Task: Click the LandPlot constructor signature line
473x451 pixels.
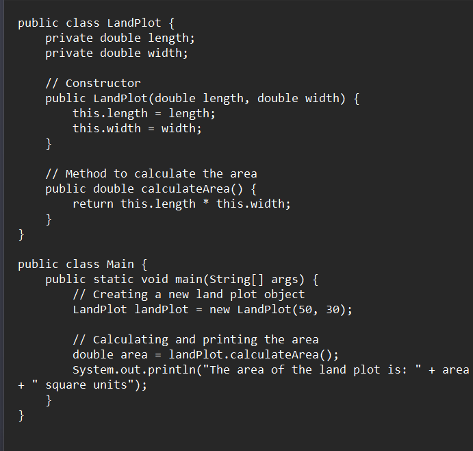Action: coord(202,99)
